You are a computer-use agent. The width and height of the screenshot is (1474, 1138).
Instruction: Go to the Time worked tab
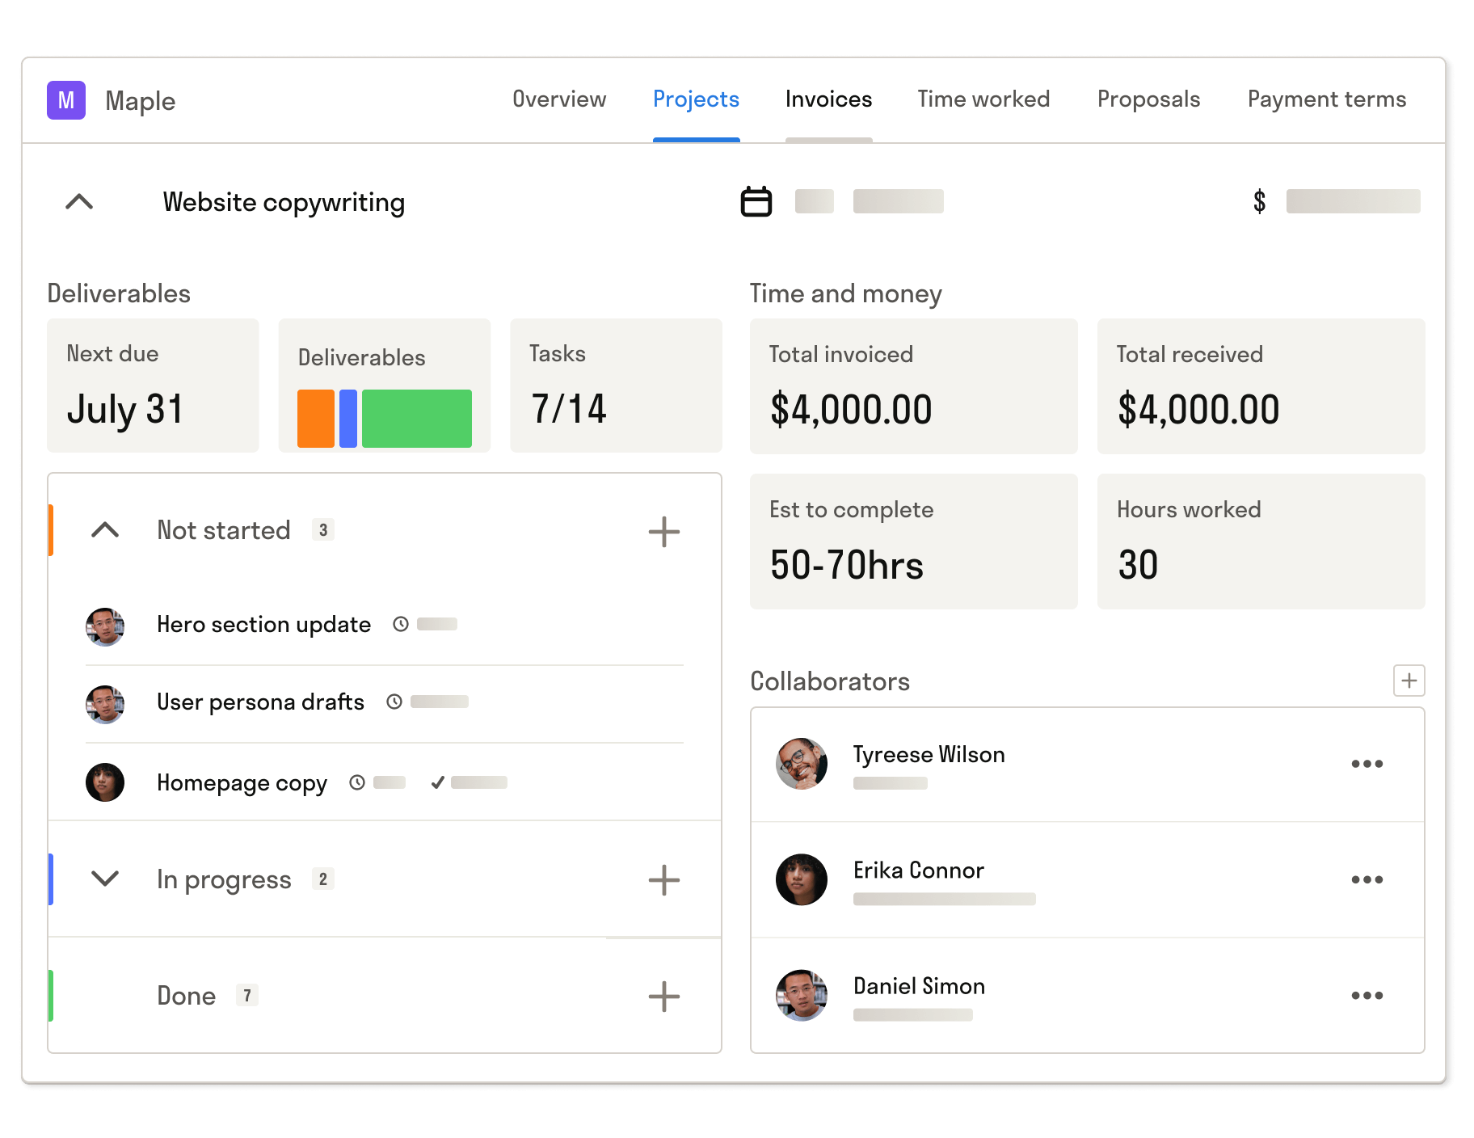click(x=983, y=99)
